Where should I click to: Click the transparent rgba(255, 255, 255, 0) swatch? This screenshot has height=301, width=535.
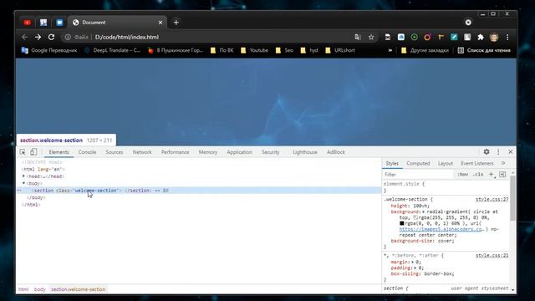415,217
